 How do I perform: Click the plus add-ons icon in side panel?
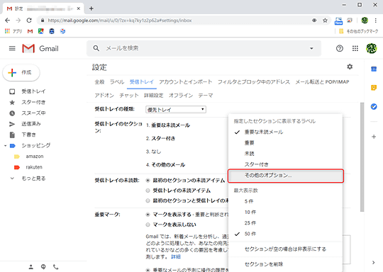(374, 137)
